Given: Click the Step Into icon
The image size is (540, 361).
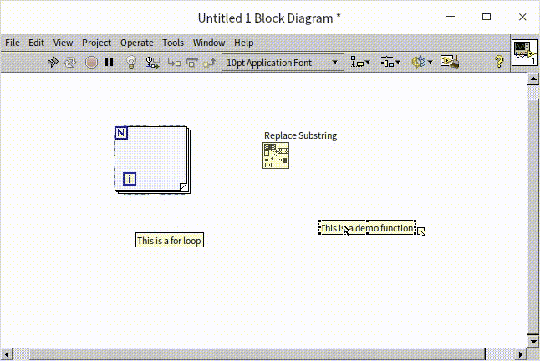Looking at the screenshot, I should [174, 62].
